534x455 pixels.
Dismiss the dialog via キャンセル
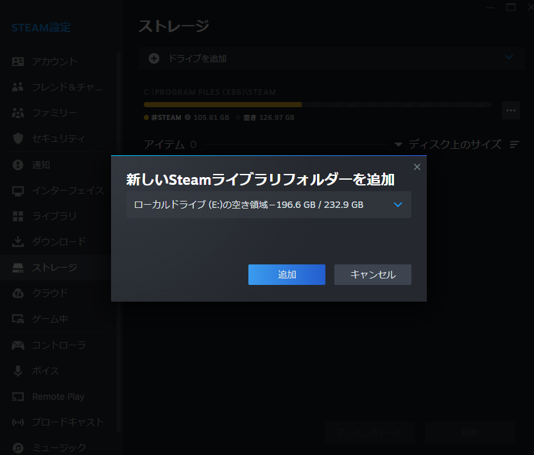[372, 275]
